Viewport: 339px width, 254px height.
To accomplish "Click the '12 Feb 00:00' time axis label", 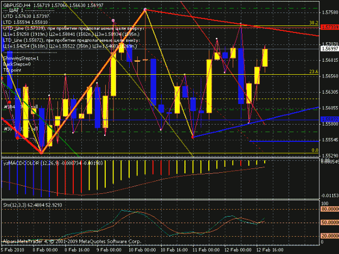I will click(x=238, y=250).
